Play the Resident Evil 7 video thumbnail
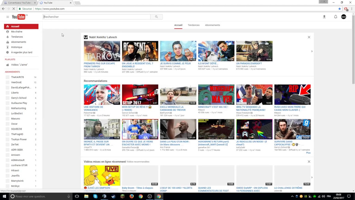The height and width of the screenshot is (200, 355). click(x=140, y=51)
